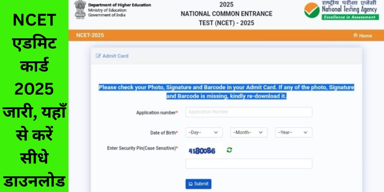Viewport: 384px width, 192px height.
Task: Select the Year dropdown
Action: coord(293,132)
